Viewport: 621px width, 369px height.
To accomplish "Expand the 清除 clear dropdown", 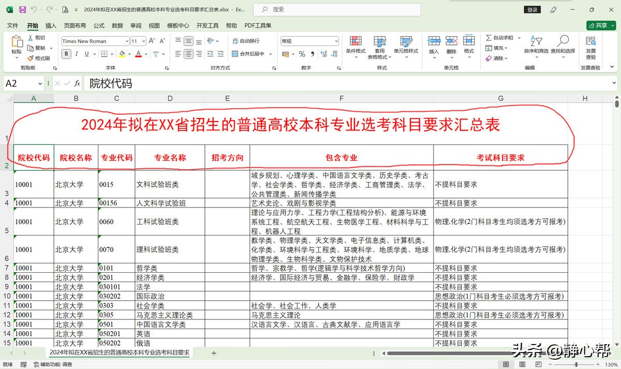I will coord(506,58).
